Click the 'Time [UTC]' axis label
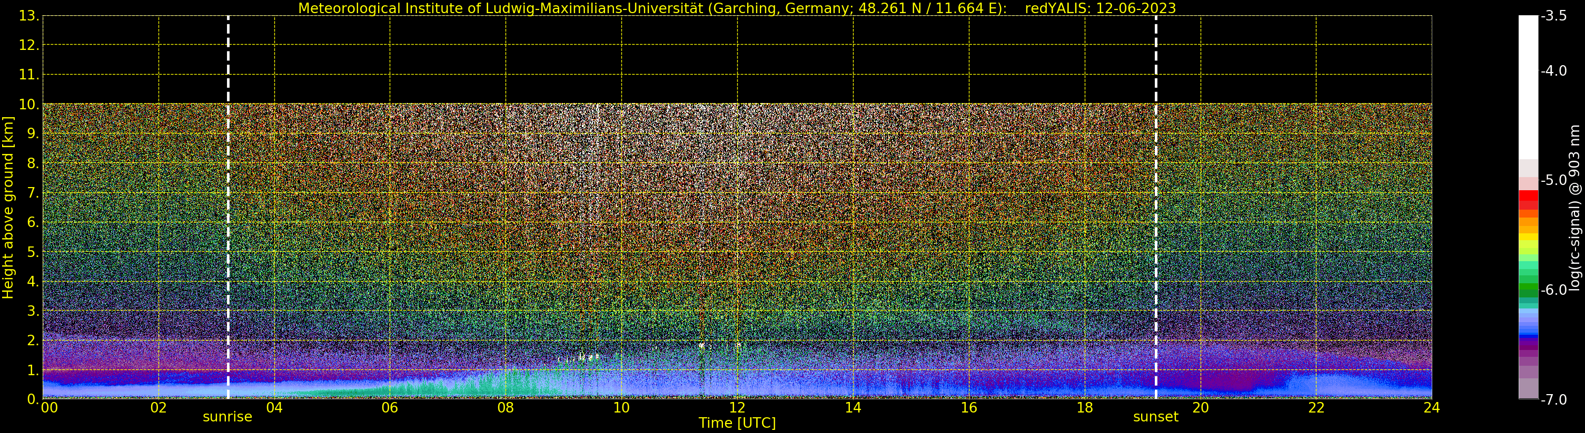 tap(737, 423)
